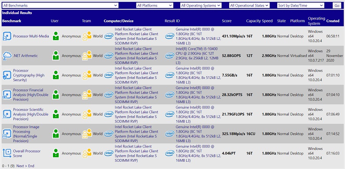
Task: Click World team icon in Financial Analysis row
Action: click(87, 95)
